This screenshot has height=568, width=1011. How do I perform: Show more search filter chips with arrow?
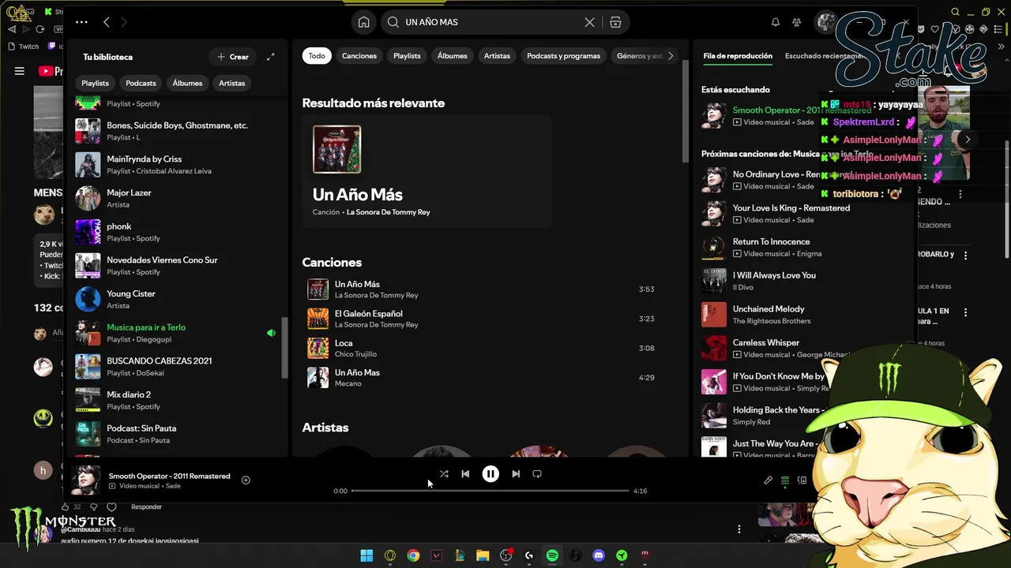pos(671,56)
